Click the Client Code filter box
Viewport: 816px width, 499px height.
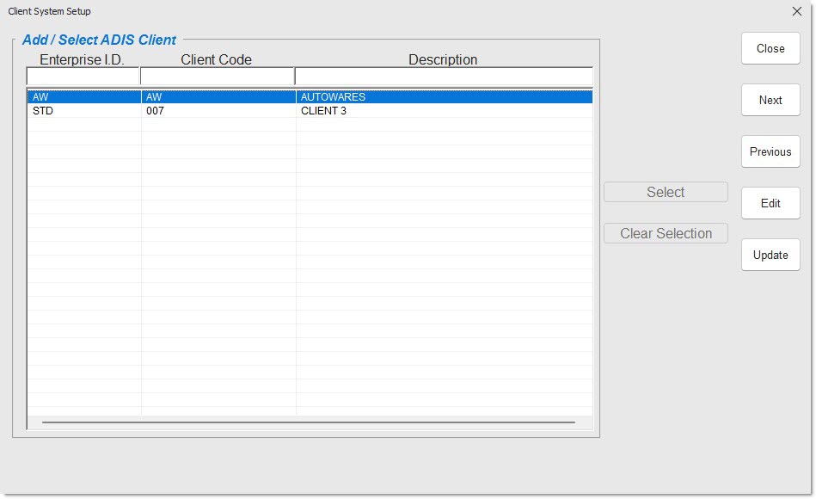tap(217, 77)
